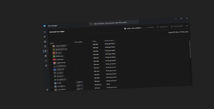Image resolution: width=214 pixels, height=109 pixels.
Task: Click the Task Manager app logo
Action: pos(44,26)
